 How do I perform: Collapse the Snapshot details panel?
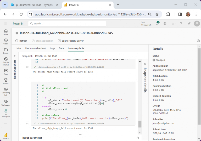(x=144, y=64)
